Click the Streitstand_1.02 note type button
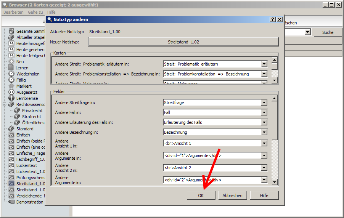 point(183,42)
